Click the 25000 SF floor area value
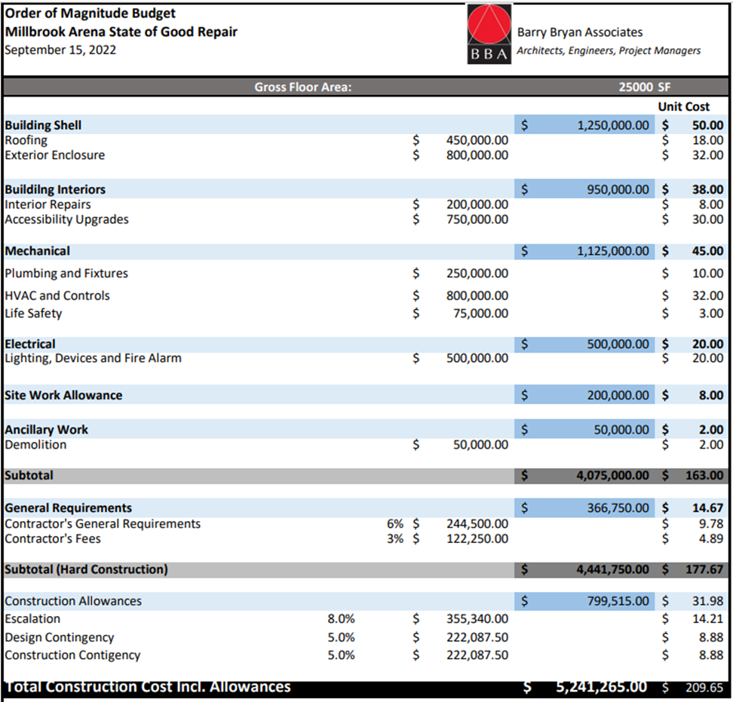Screen dimensions: 733x702 tap(644, 87)
